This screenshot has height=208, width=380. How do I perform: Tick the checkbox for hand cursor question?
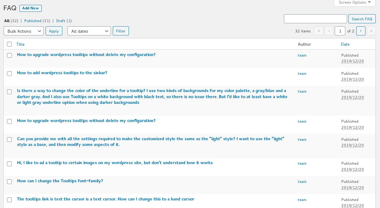9,200
